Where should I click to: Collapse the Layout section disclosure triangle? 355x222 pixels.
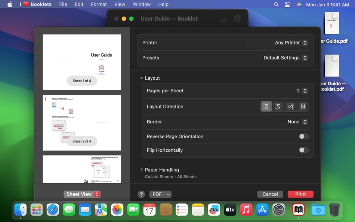(x=141, y=78)
